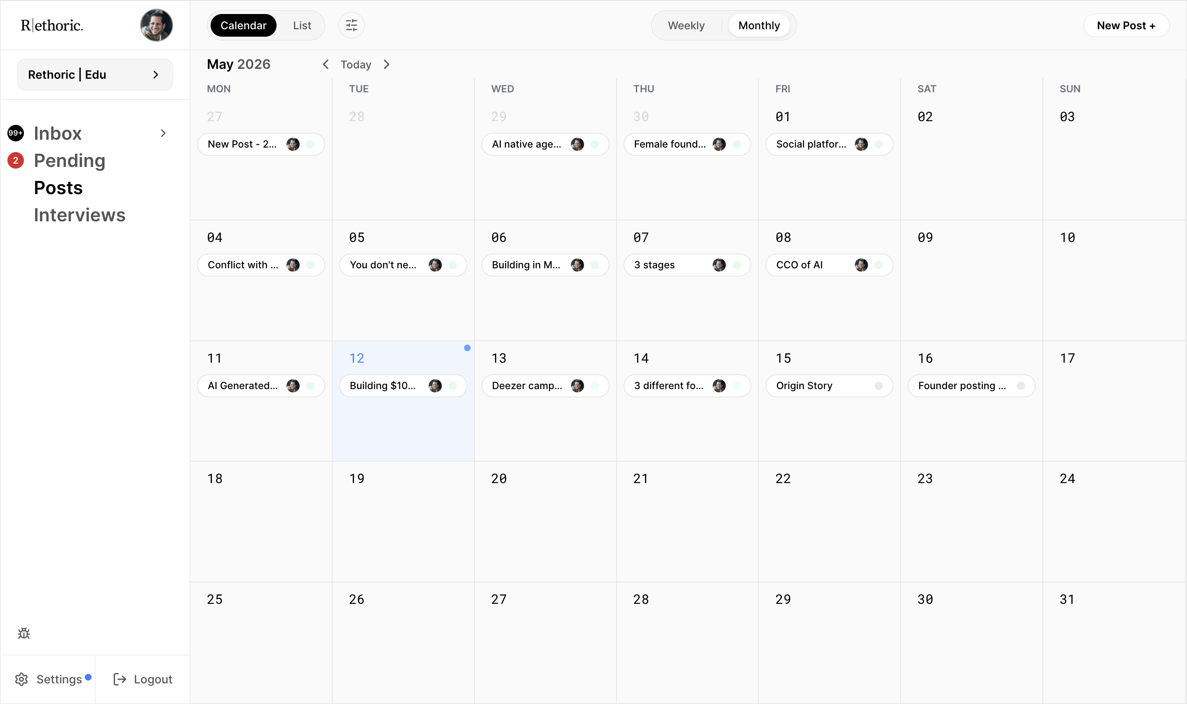
Task: Click the 'May 2026' month heading
Action: [239, 64]
